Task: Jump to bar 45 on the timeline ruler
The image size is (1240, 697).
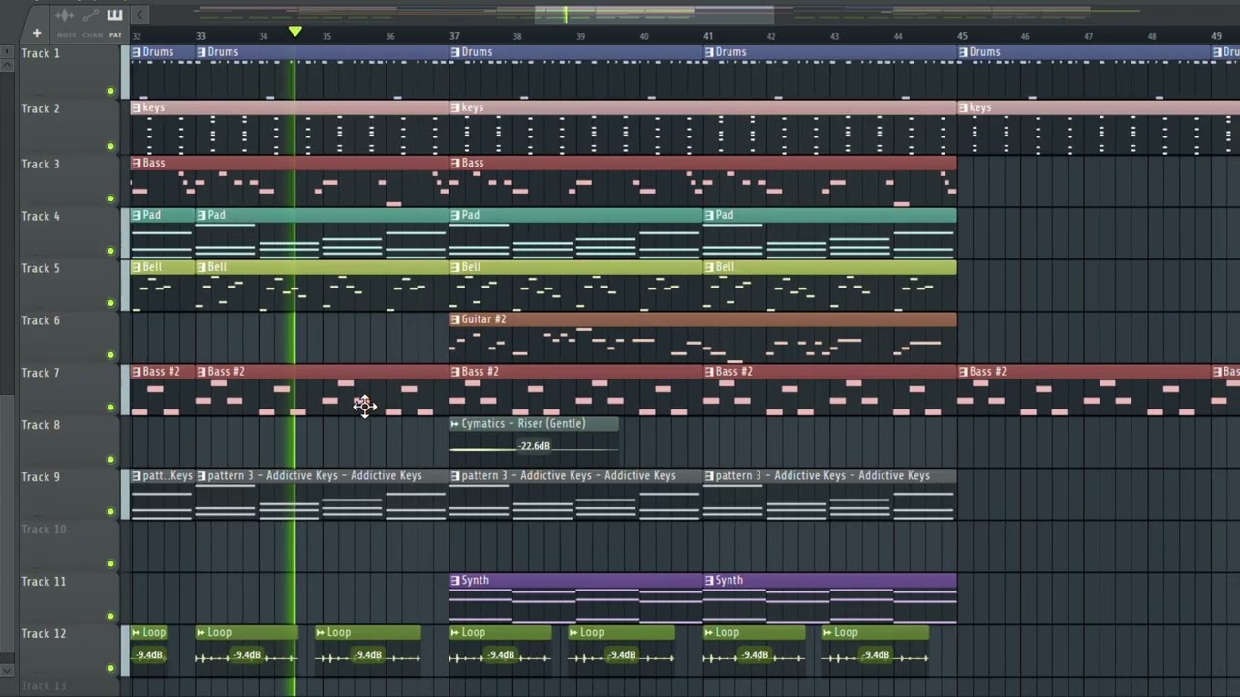Action: click(962, 37)
